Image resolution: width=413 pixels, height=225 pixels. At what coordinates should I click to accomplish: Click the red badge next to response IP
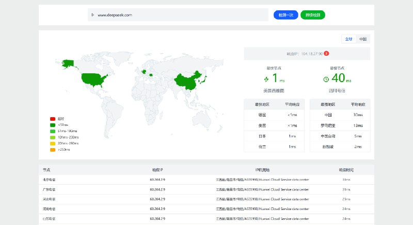point(327,53)
